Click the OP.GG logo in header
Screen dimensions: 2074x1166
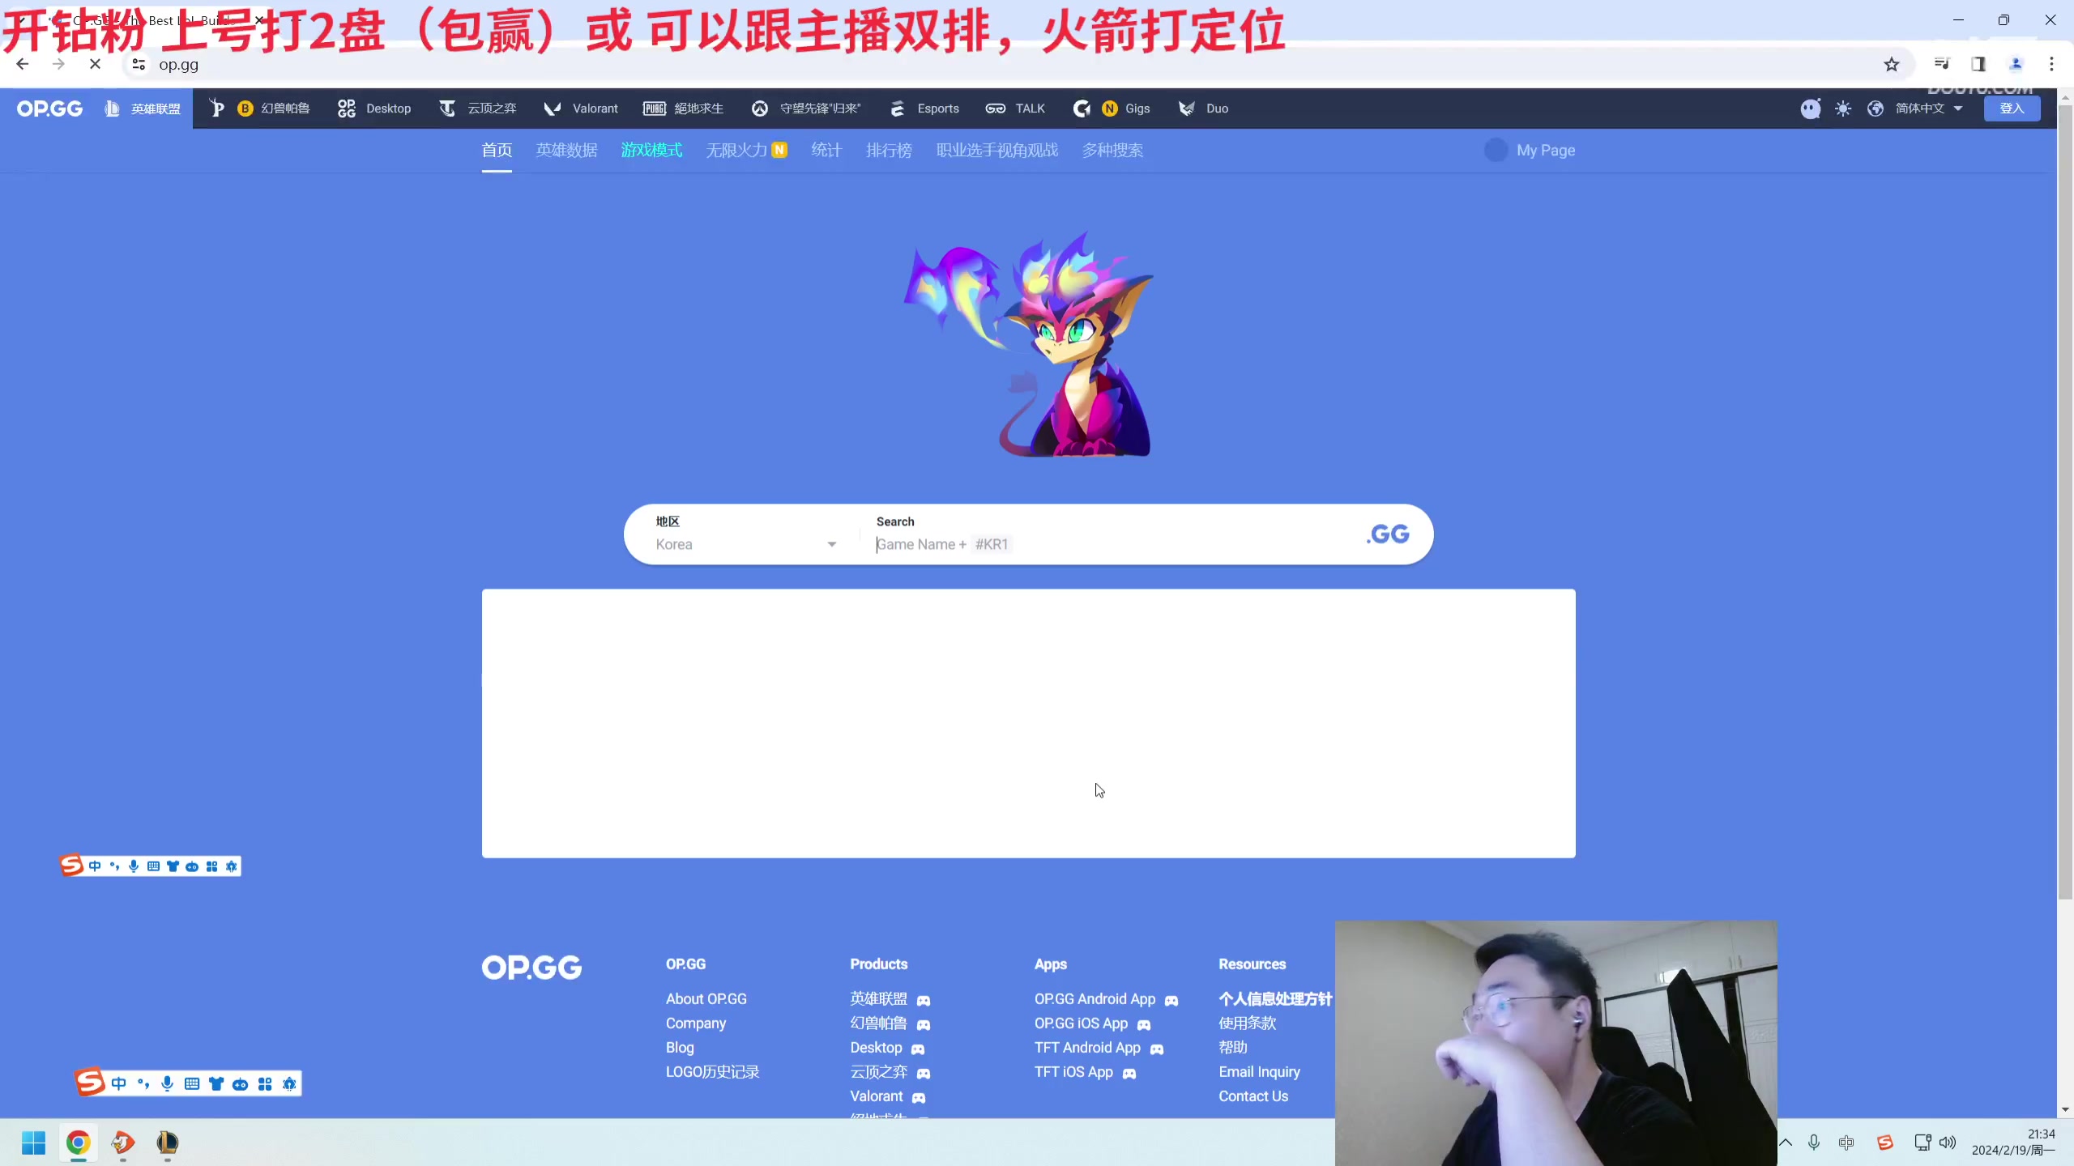click(x=49, y=109)
